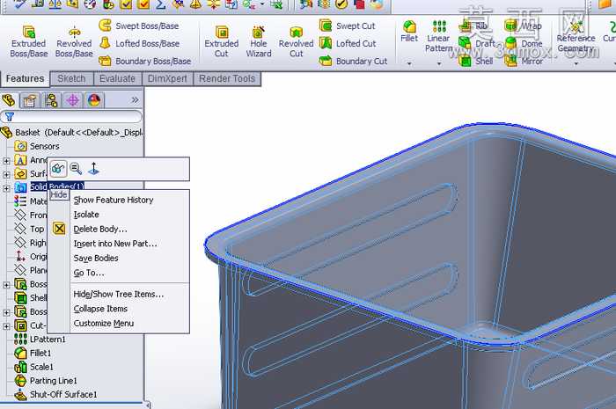Switch to the Evaluate tab
This screenshot has height=409, width=616.
(117, 79)
